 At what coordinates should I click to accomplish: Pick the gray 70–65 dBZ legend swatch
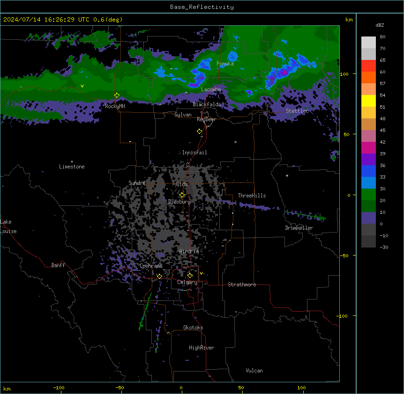[x=368, y=54]
